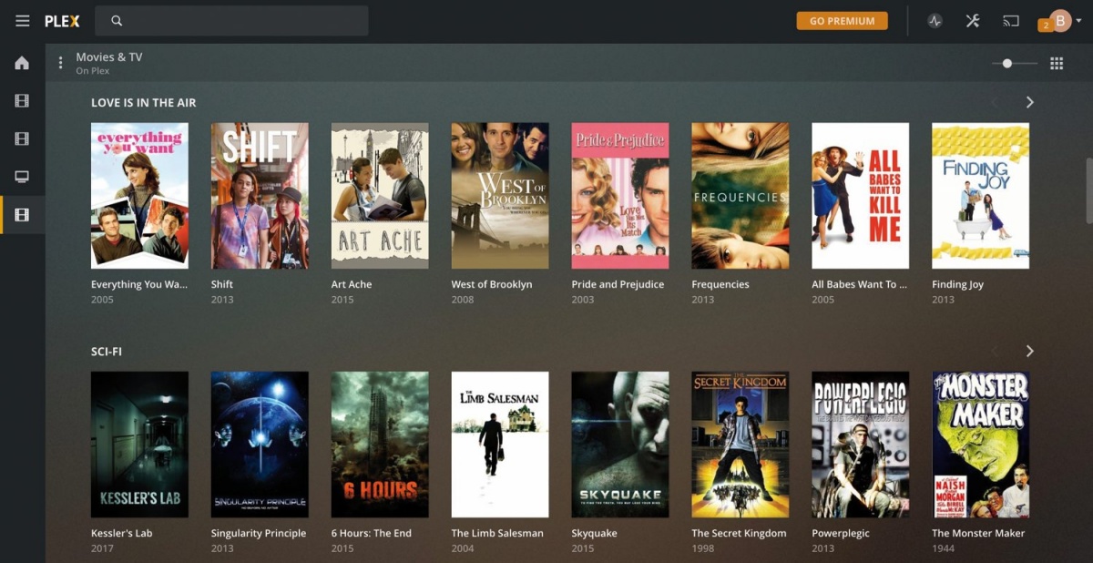Open the Skyquake poster

[620, 445]
